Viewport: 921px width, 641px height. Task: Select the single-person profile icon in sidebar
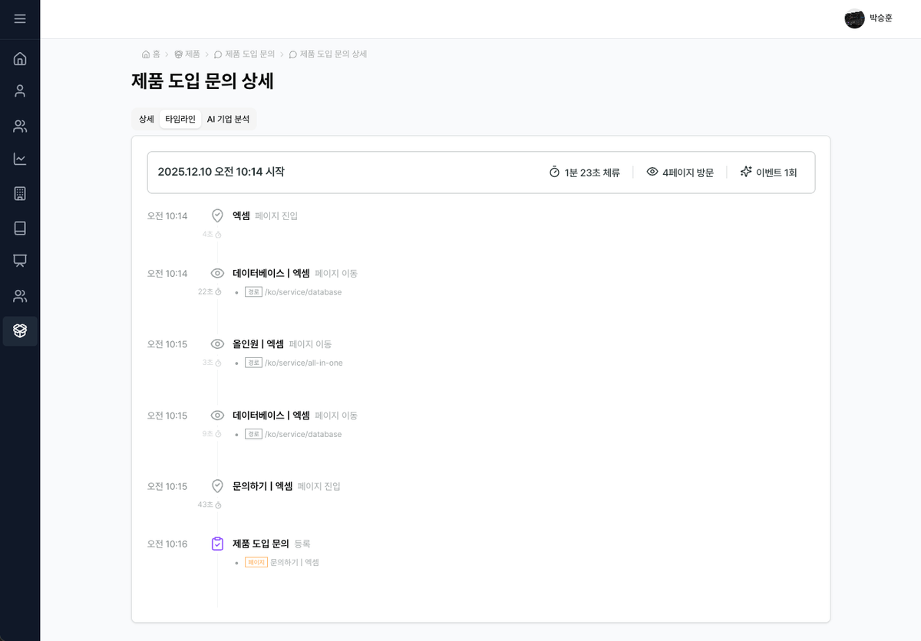[x=20, y=90]
